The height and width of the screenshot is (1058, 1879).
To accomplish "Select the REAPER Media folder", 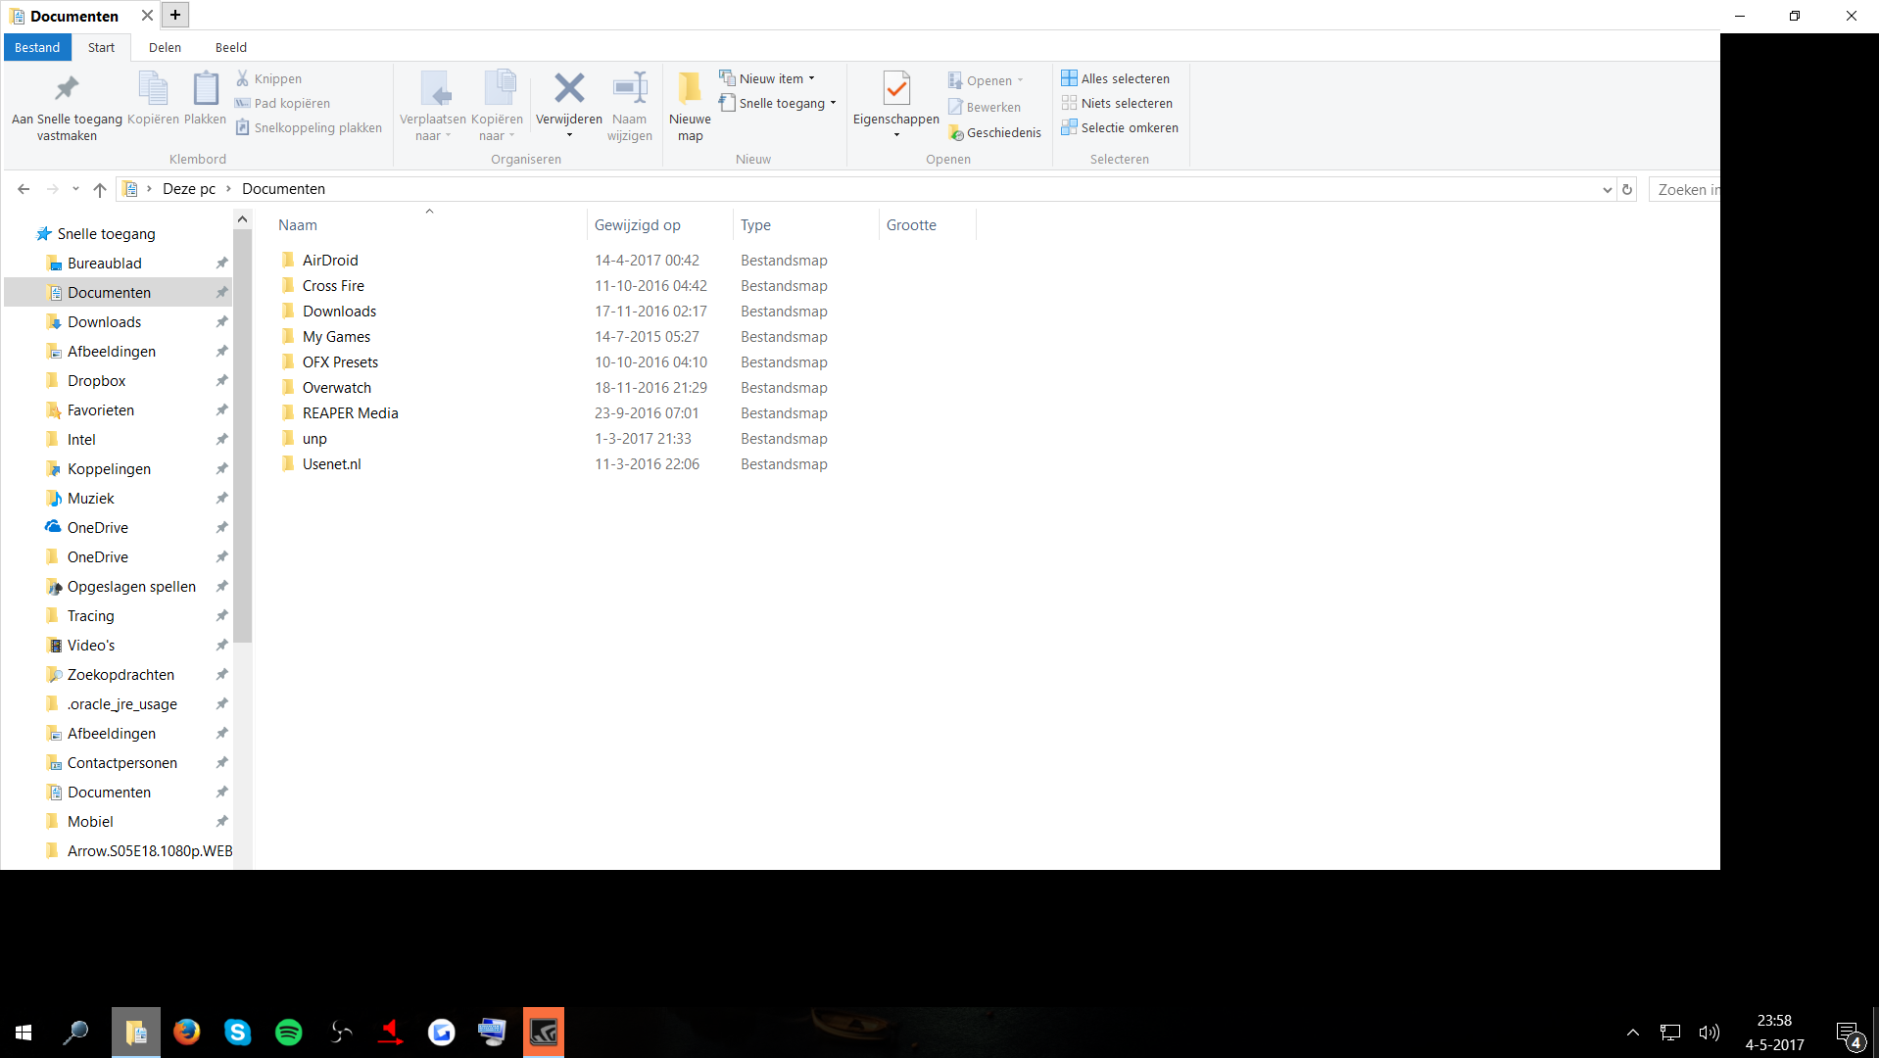I will [351, 413].
